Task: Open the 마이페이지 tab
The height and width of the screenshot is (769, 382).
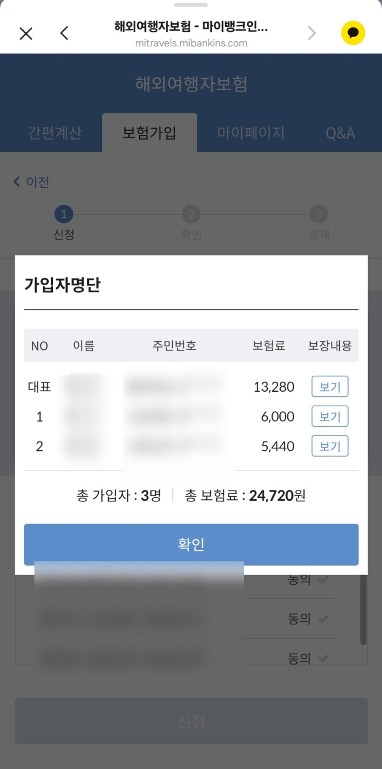Action: point(251,133)
